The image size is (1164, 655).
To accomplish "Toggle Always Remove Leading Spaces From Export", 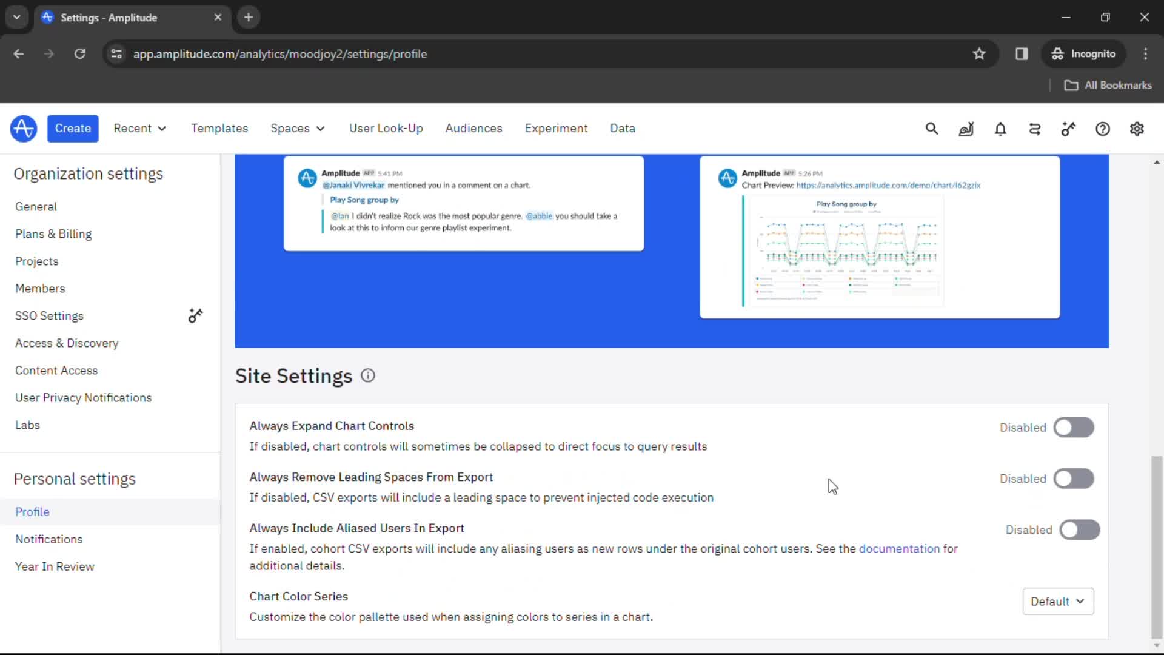I will pyautogui.click(x=1074, y=479).
